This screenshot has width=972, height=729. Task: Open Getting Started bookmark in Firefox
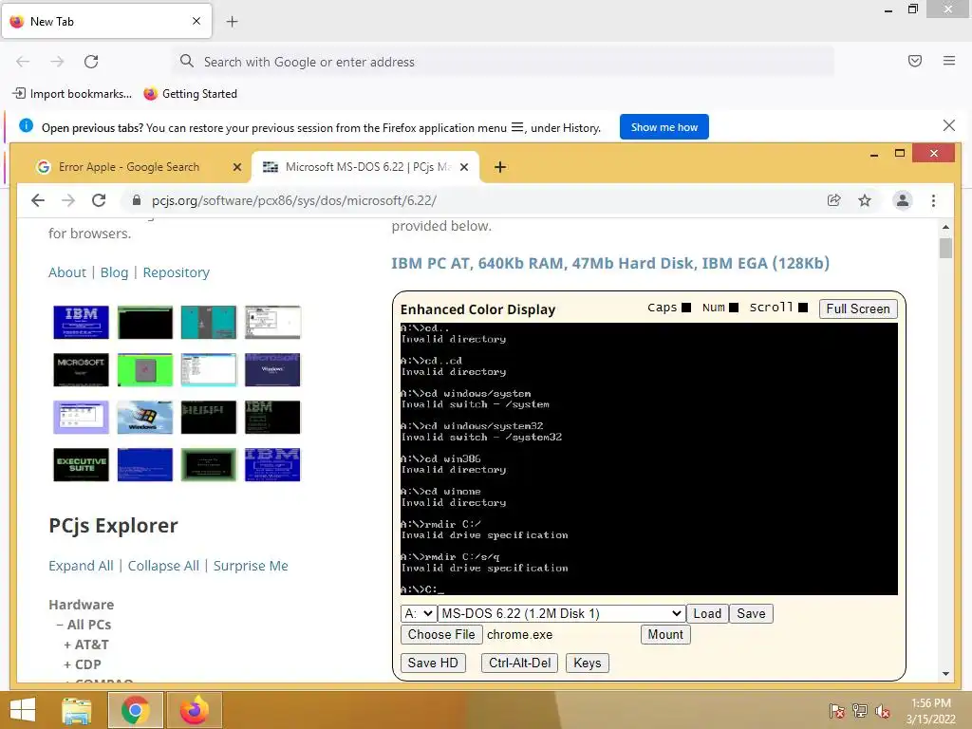(x=190, y=94)
